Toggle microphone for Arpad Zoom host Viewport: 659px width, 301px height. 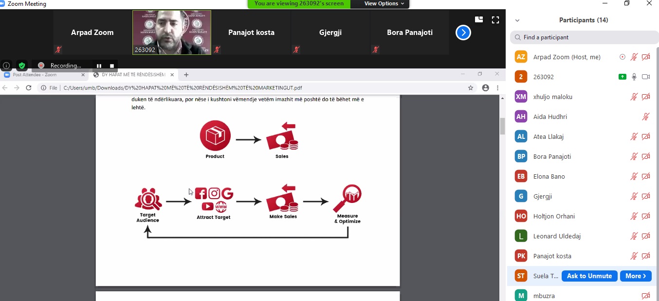[634, 57]
